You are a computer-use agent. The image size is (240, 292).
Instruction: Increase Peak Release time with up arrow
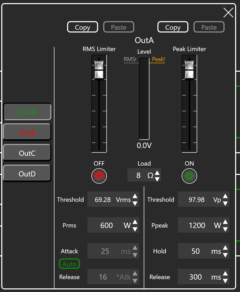(x=225, y=274)
